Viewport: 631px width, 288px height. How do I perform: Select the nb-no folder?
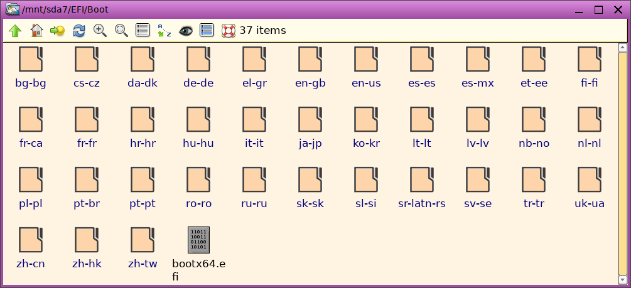[x=534, y=127]
